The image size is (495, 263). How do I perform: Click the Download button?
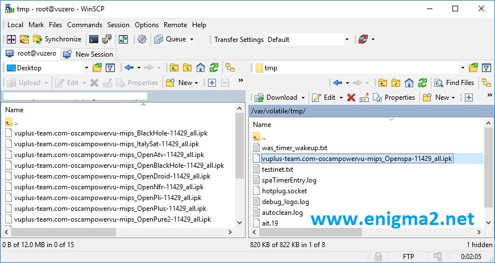coord(276,97)
